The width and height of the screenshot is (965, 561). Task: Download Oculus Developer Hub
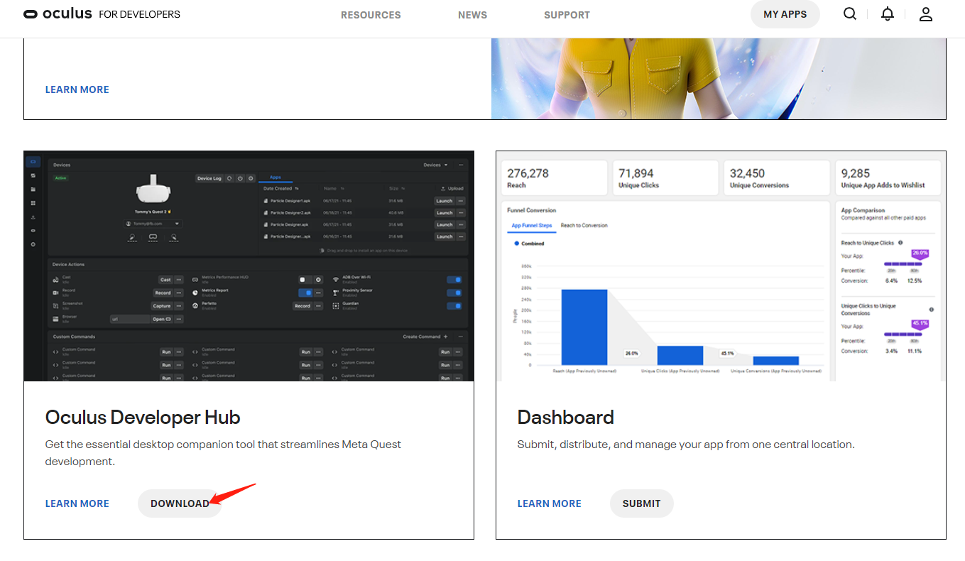(180, 503)
